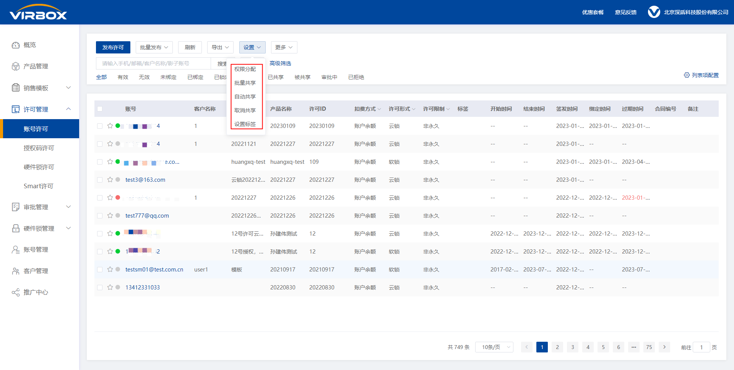Click the 发布许可 button
Viewport: 734px width, 370px height.
113,47
